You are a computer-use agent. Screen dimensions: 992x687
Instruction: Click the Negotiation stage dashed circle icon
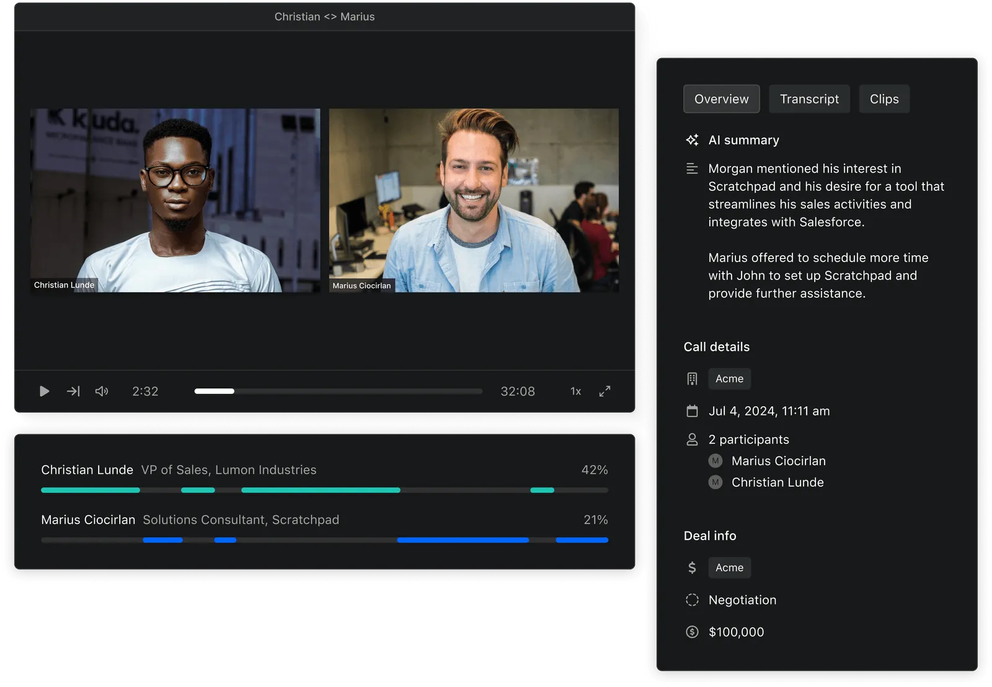(693, 600)
